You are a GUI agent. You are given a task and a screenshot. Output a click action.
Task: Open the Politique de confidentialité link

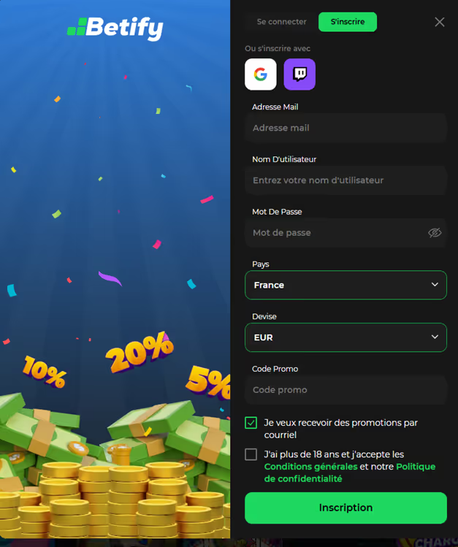350,473
